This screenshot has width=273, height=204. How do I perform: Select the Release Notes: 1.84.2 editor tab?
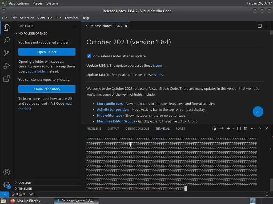(x=106, y=26)
